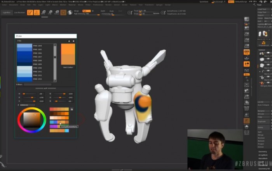The image size is (272, 171).
Task: Click the Filter input field in ZColor
Action: pyautogui.click(x=37, y=84)
